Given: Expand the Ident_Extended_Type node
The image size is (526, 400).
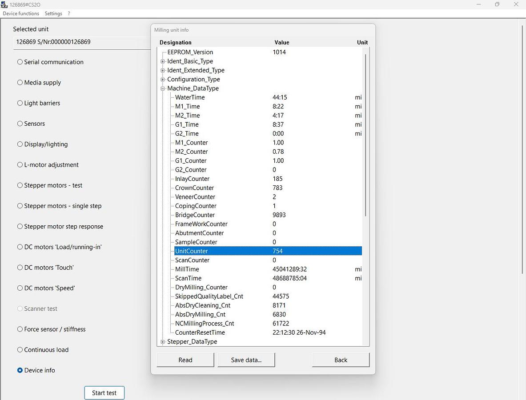Looking at the screenshot, I should [163, 70].
